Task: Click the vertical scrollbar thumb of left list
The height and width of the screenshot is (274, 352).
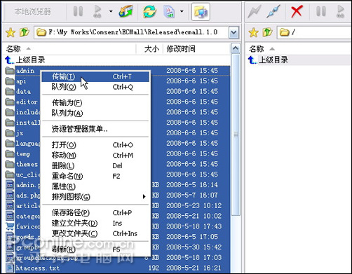Action: click(236, 135)
